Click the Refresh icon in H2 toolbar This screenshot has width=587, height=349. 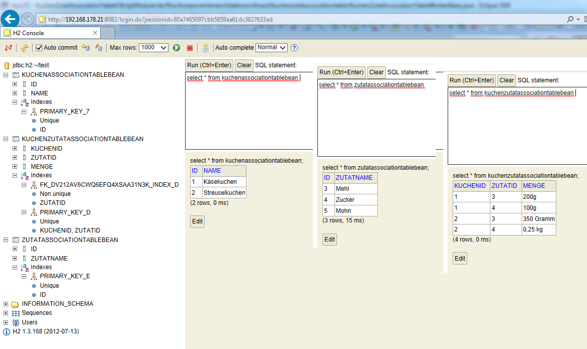click(x=25, y=48)
